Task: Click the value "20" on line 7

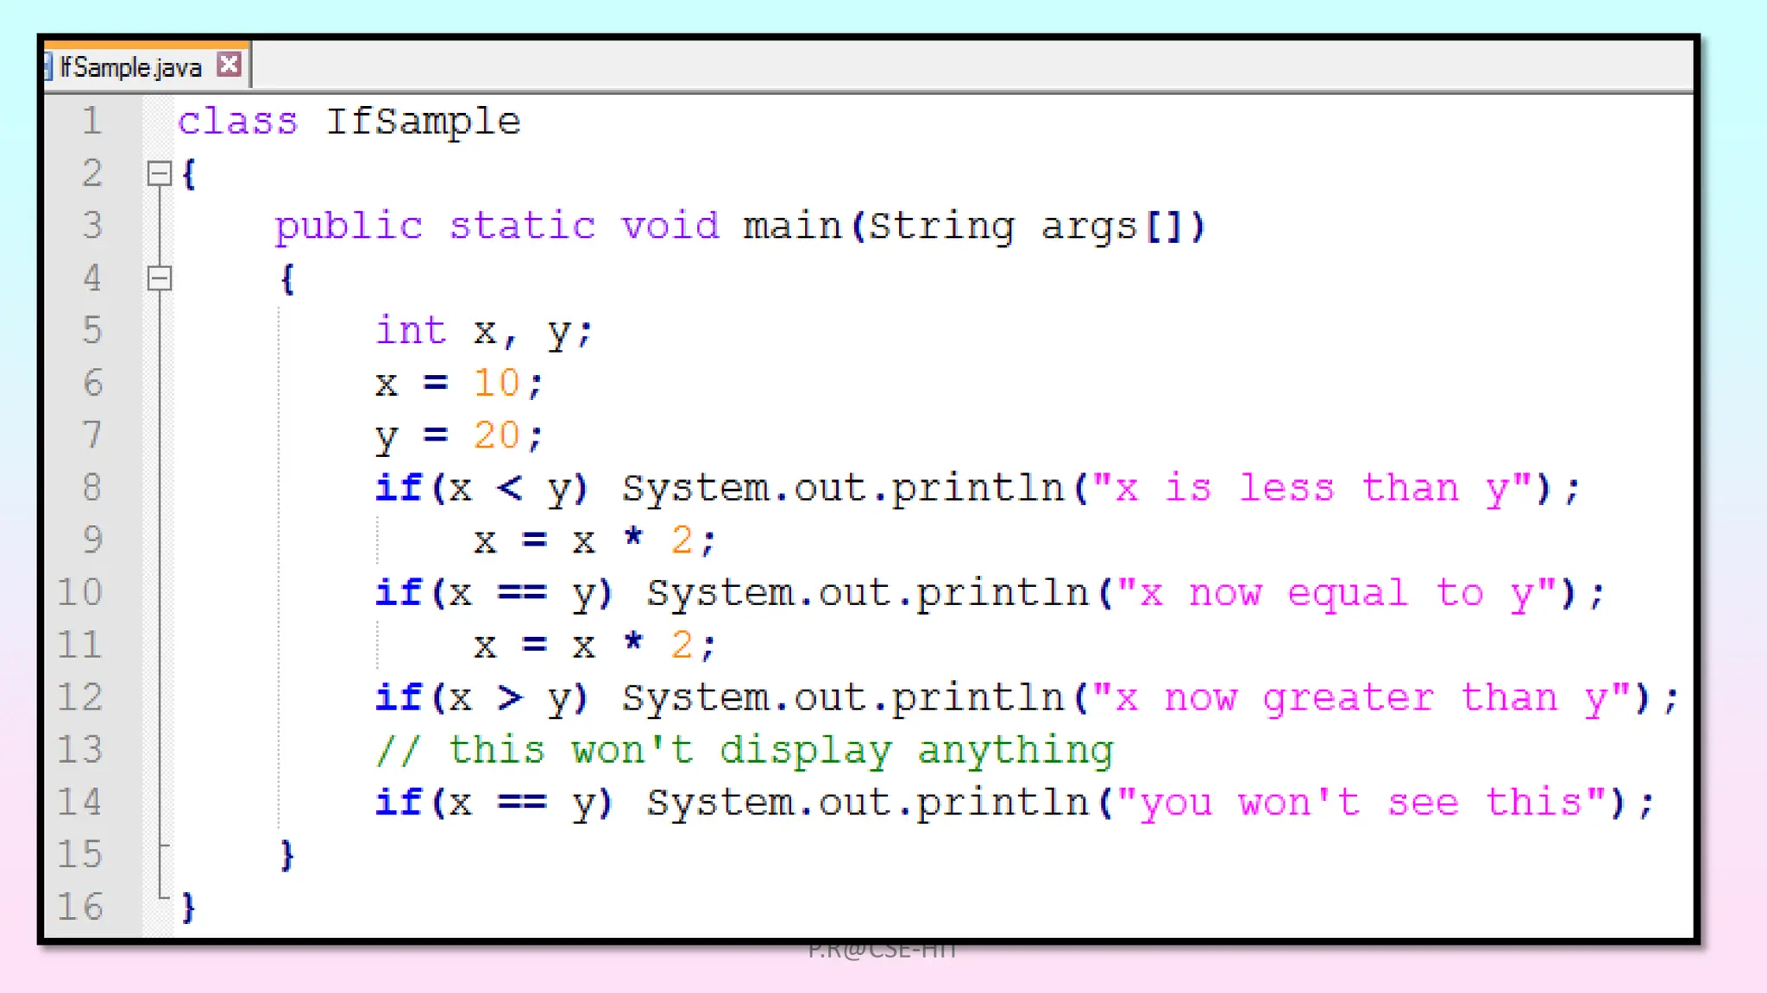Action: coord(497,435)
